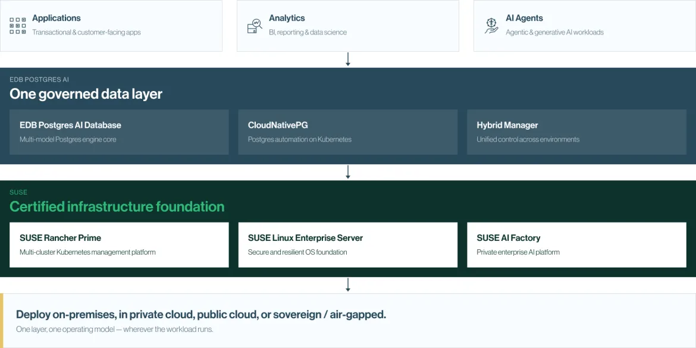Open the SUSE Rancher Prime card
Image resolution: width=696 pixels, height=348 pixels.
119,245
